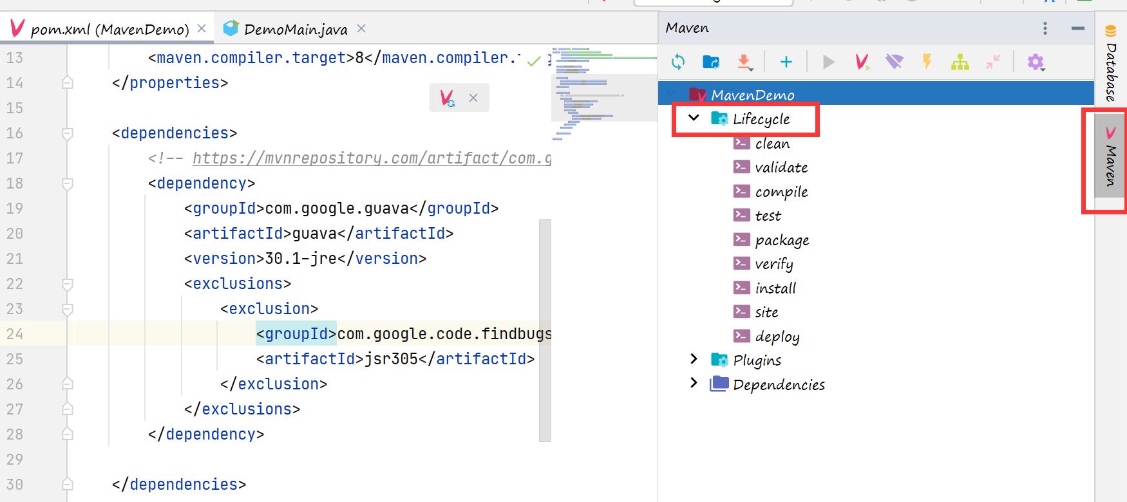1127x502 pixels.
Task: Select the compile lifecycle goal
Action: 781,192
